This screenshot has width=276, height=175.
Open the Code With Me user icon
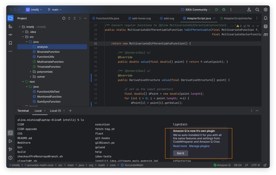pyautogui.click(x=249, y=9)
